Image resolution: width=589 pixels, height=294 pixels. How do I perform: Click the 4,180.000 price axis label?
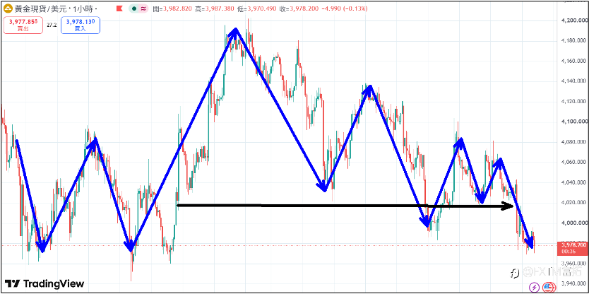point(573,40)
